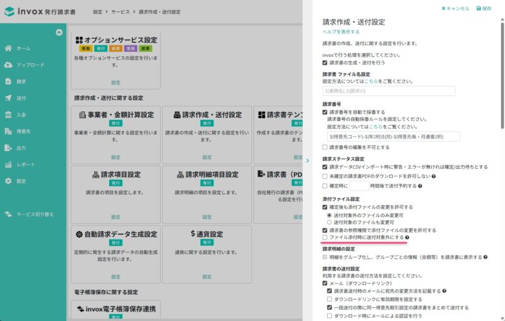Click the 請求項目設定 stamp icon
This screenshot has width=505, height=321.
pos(96,174)
